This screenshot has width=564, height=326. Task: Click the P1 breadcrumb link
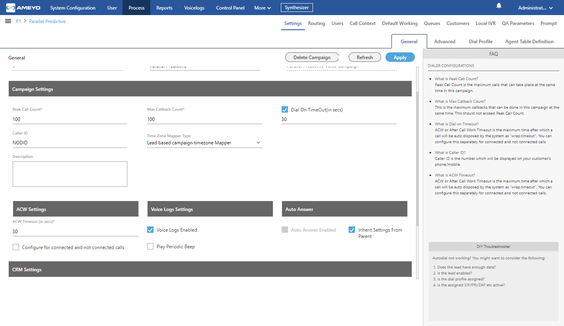(18, 21)
